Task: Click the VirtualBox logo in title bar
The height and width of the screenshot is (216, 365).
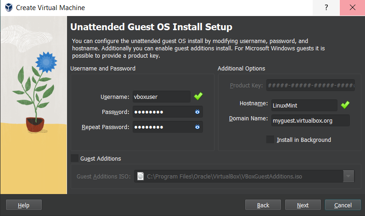Action: (x=8, y=8)
